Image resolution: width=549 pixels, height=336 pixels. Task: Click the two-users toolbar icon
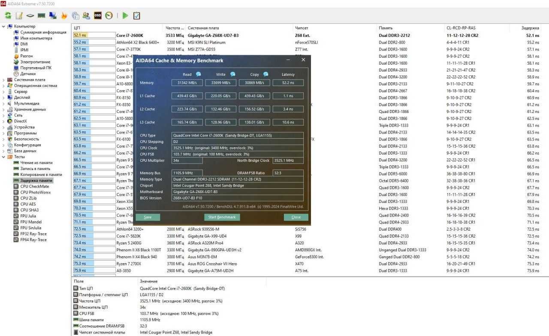pyautogui.click(x=86, y=16)
